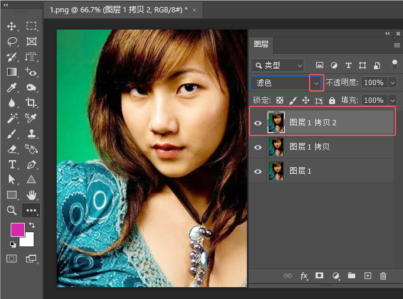
Task: Reset to default black and white colors
Action: tap(12, 244)
